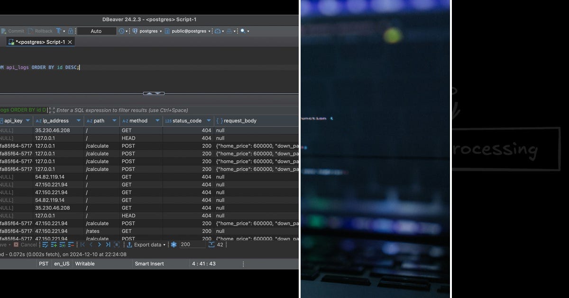This screenshot has width=569, height=298.
Task: Click the Smart Insert status entry
Action: (x=150, y=263)
